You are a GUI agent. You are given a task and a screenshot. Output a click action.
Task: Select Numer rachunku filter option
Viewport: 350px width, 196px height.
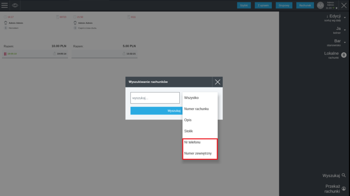(x=200, y=109)
